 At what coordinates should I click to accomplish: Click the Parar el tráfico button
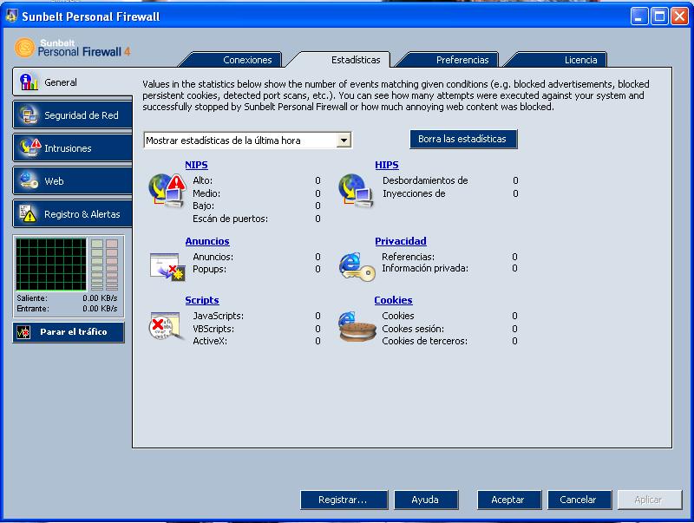(x=69, y=332)
